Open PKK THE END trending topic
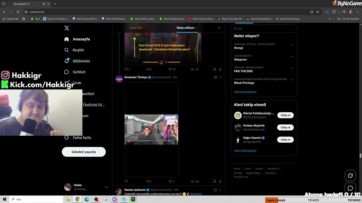This screenshot has width=362, height=203. click(243, 71)
